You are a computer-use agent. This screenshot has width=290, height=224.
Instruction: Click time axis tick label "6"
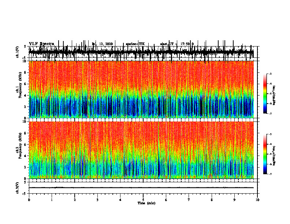(x=166, y=200)
